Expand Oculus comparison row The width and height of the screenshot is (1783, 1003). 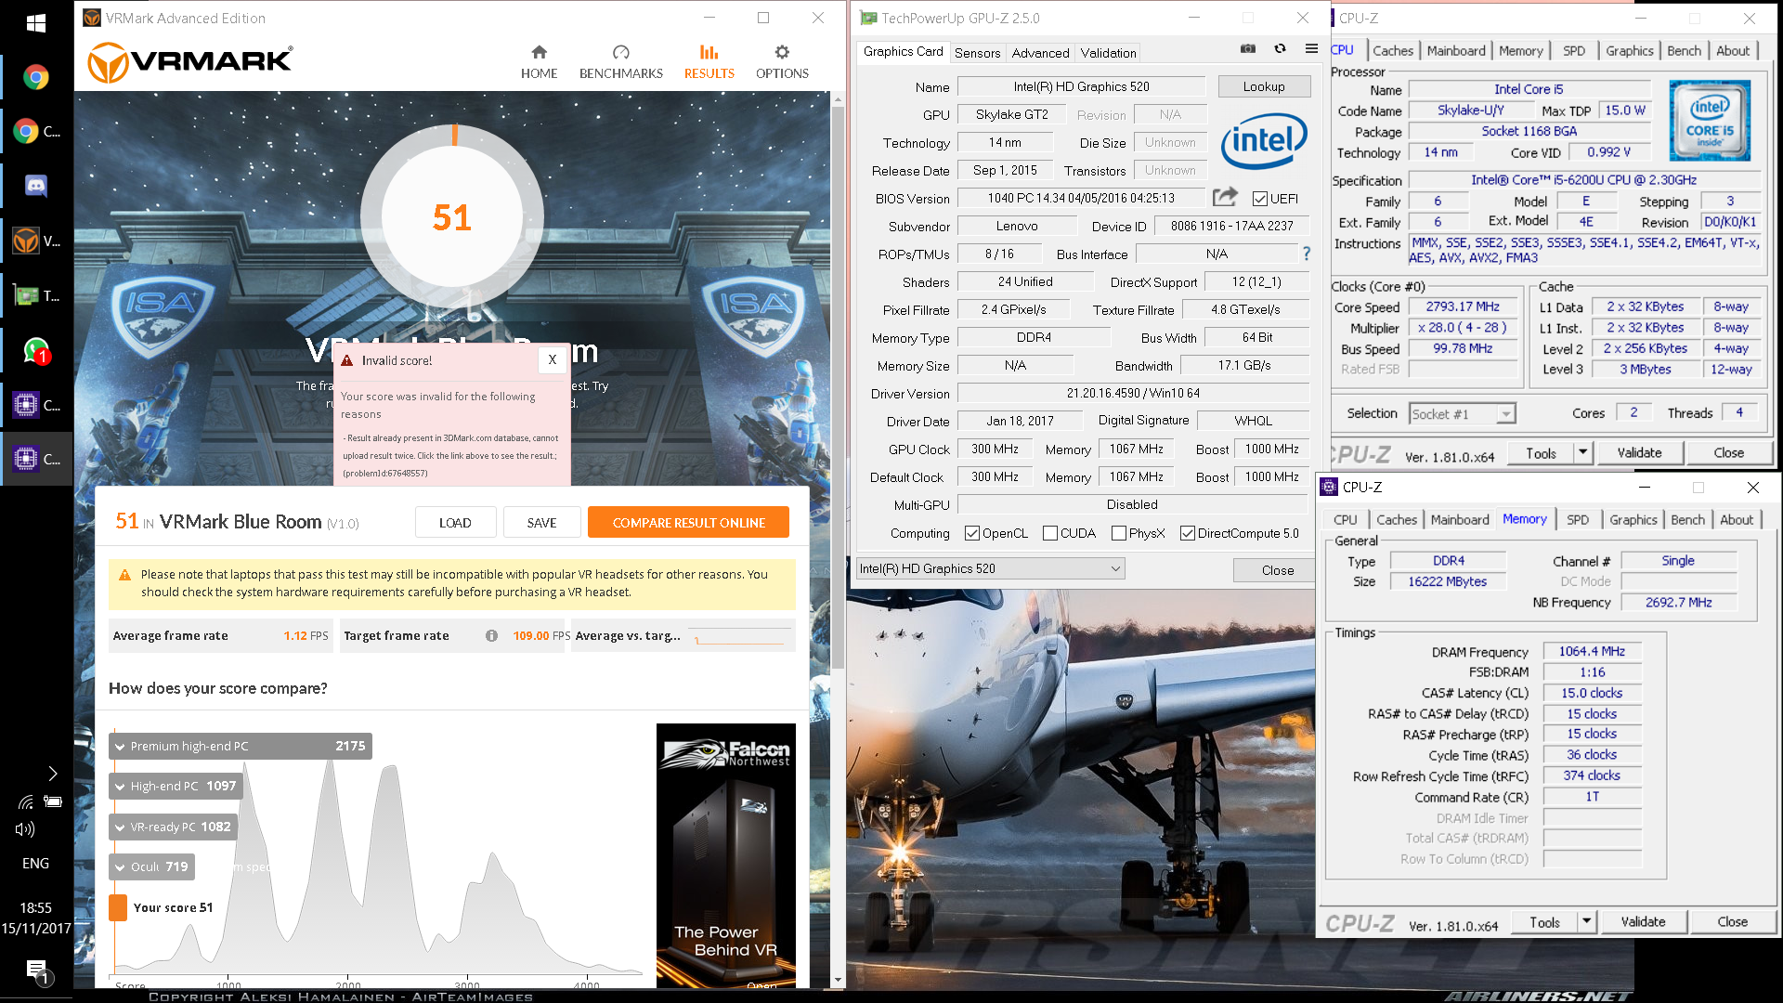click(x=151, y=866)
